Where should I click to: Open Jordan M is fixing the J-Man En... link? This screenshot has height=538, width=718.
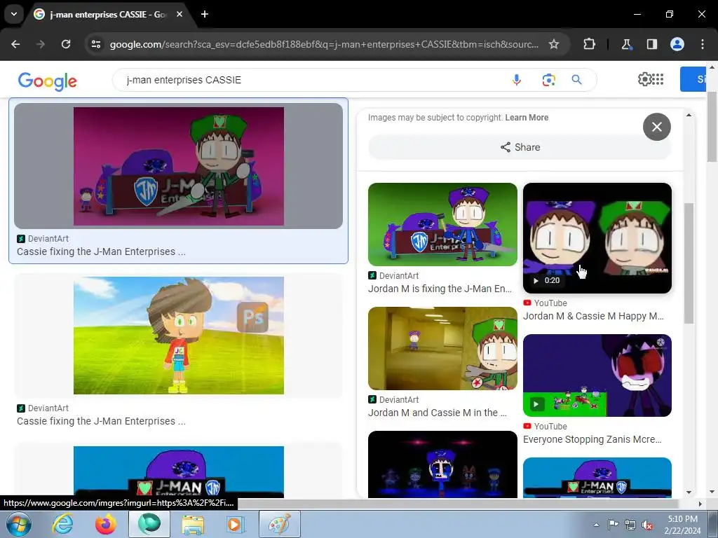coord(440,289)
